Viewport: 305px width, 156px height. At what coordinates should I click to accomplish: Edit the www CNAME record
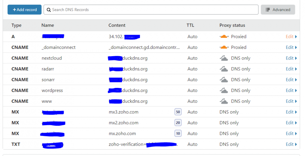pos(291,101)
